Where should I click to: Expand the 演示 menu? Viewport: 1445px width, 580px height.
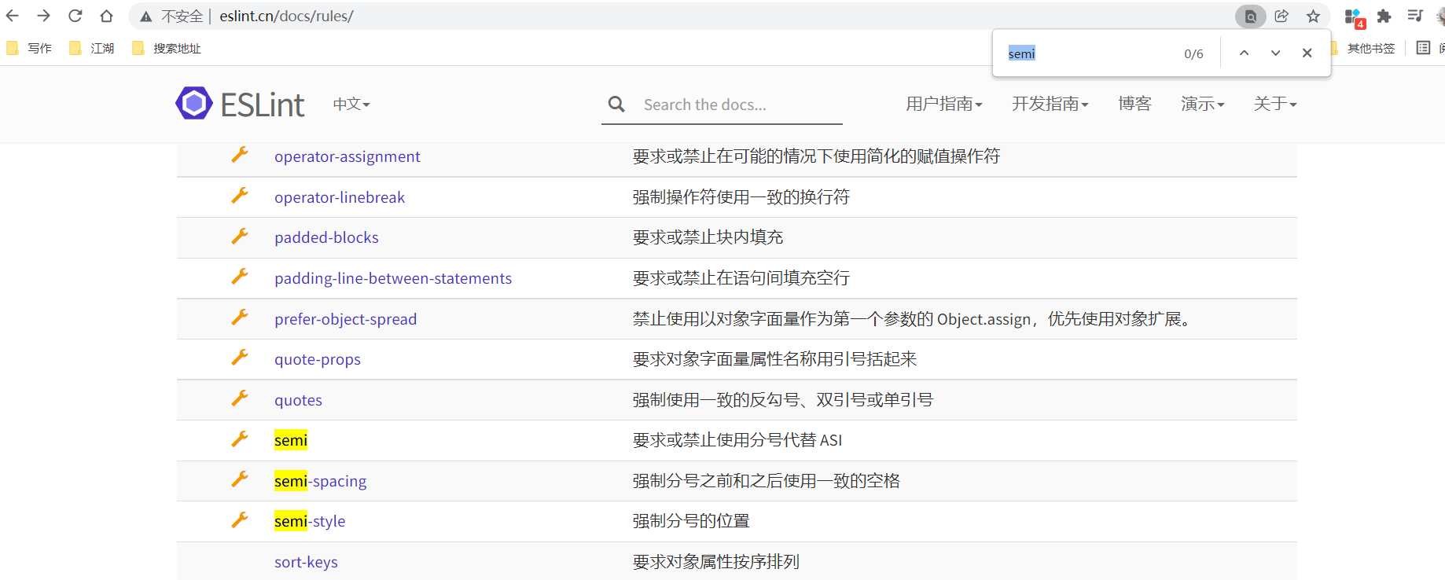[x=1203, y=104]
